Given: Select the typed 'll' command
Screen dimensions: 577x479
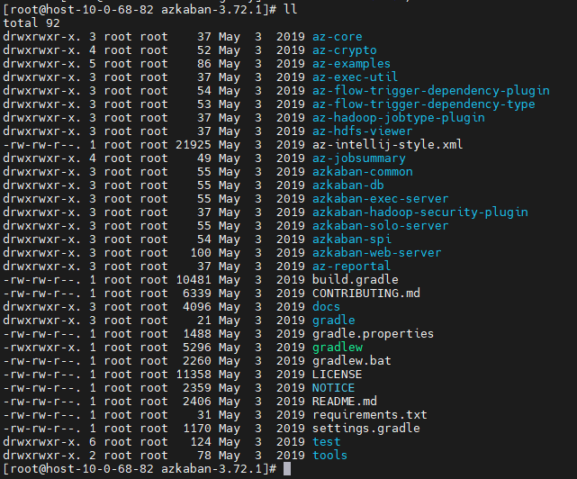Looking at the screenshot, I should pos(291,10).
